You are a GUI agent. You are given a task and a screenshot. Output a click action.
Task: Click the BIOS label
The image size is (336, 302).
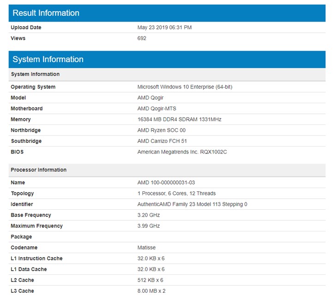point(17,152)
